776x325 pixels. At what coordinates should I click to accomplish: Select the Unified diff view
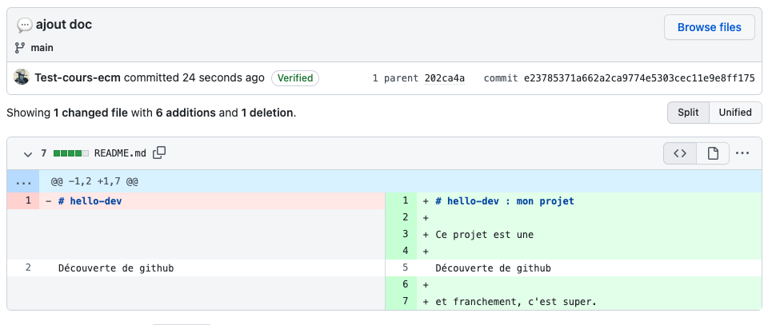tap(734, 113)
